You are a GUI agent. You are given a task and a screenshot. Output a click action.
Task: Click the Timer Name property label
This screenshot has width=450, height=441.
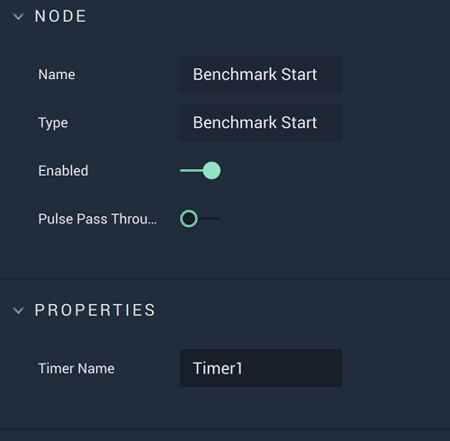pos(76,368)
